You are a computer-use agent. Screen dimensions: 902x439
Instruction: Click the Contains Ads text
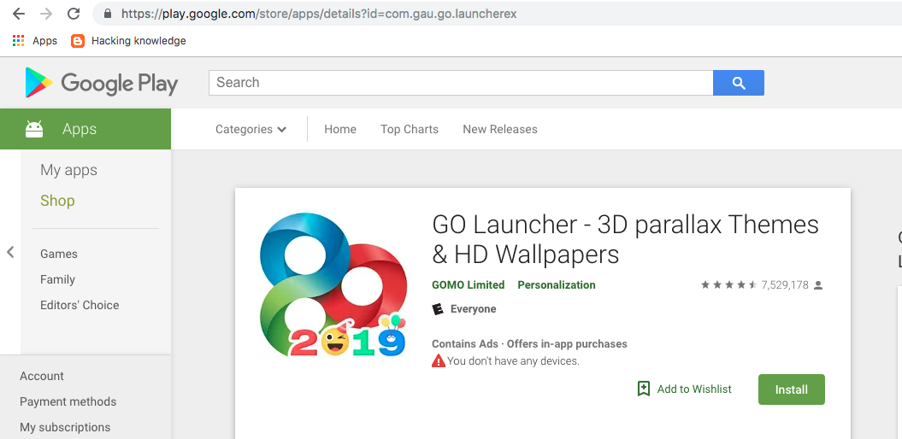point(465,344)
